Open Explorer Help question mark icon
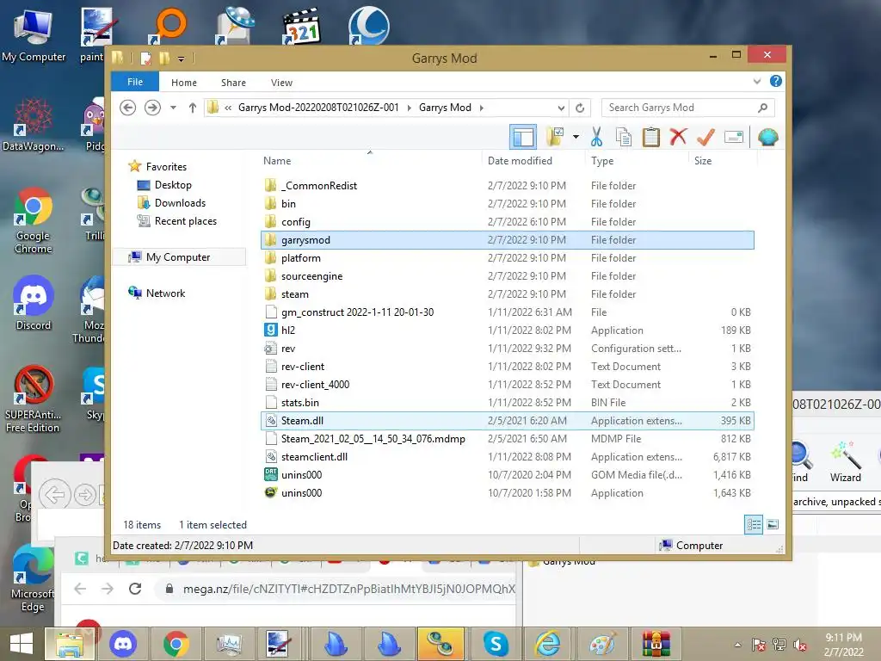Screen dimensions: 881x661 pyautogui.click(x=776, y=82)
